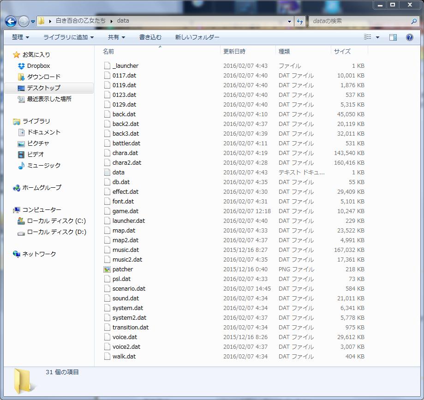Image resolution: width=424 pixels, height=400 pixels.
Task: Open ドキュメント library
Action: click(40, 132)
